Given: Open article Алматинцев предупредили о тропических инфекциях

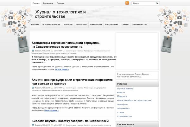Looking at the screenshot, I should click(72, 82).
